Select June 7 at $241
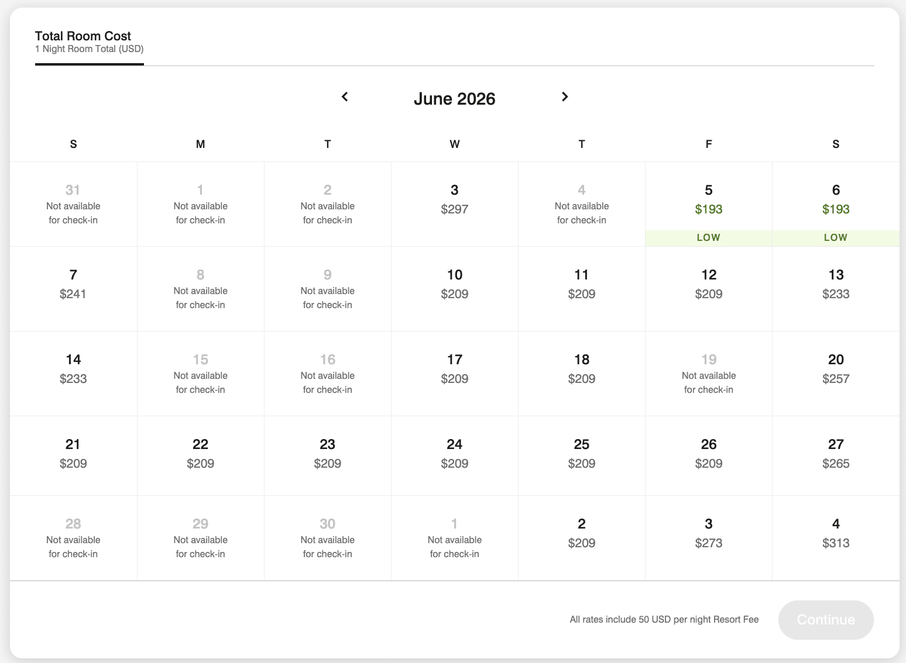The image size is (906, 663). tap(73, 289)
